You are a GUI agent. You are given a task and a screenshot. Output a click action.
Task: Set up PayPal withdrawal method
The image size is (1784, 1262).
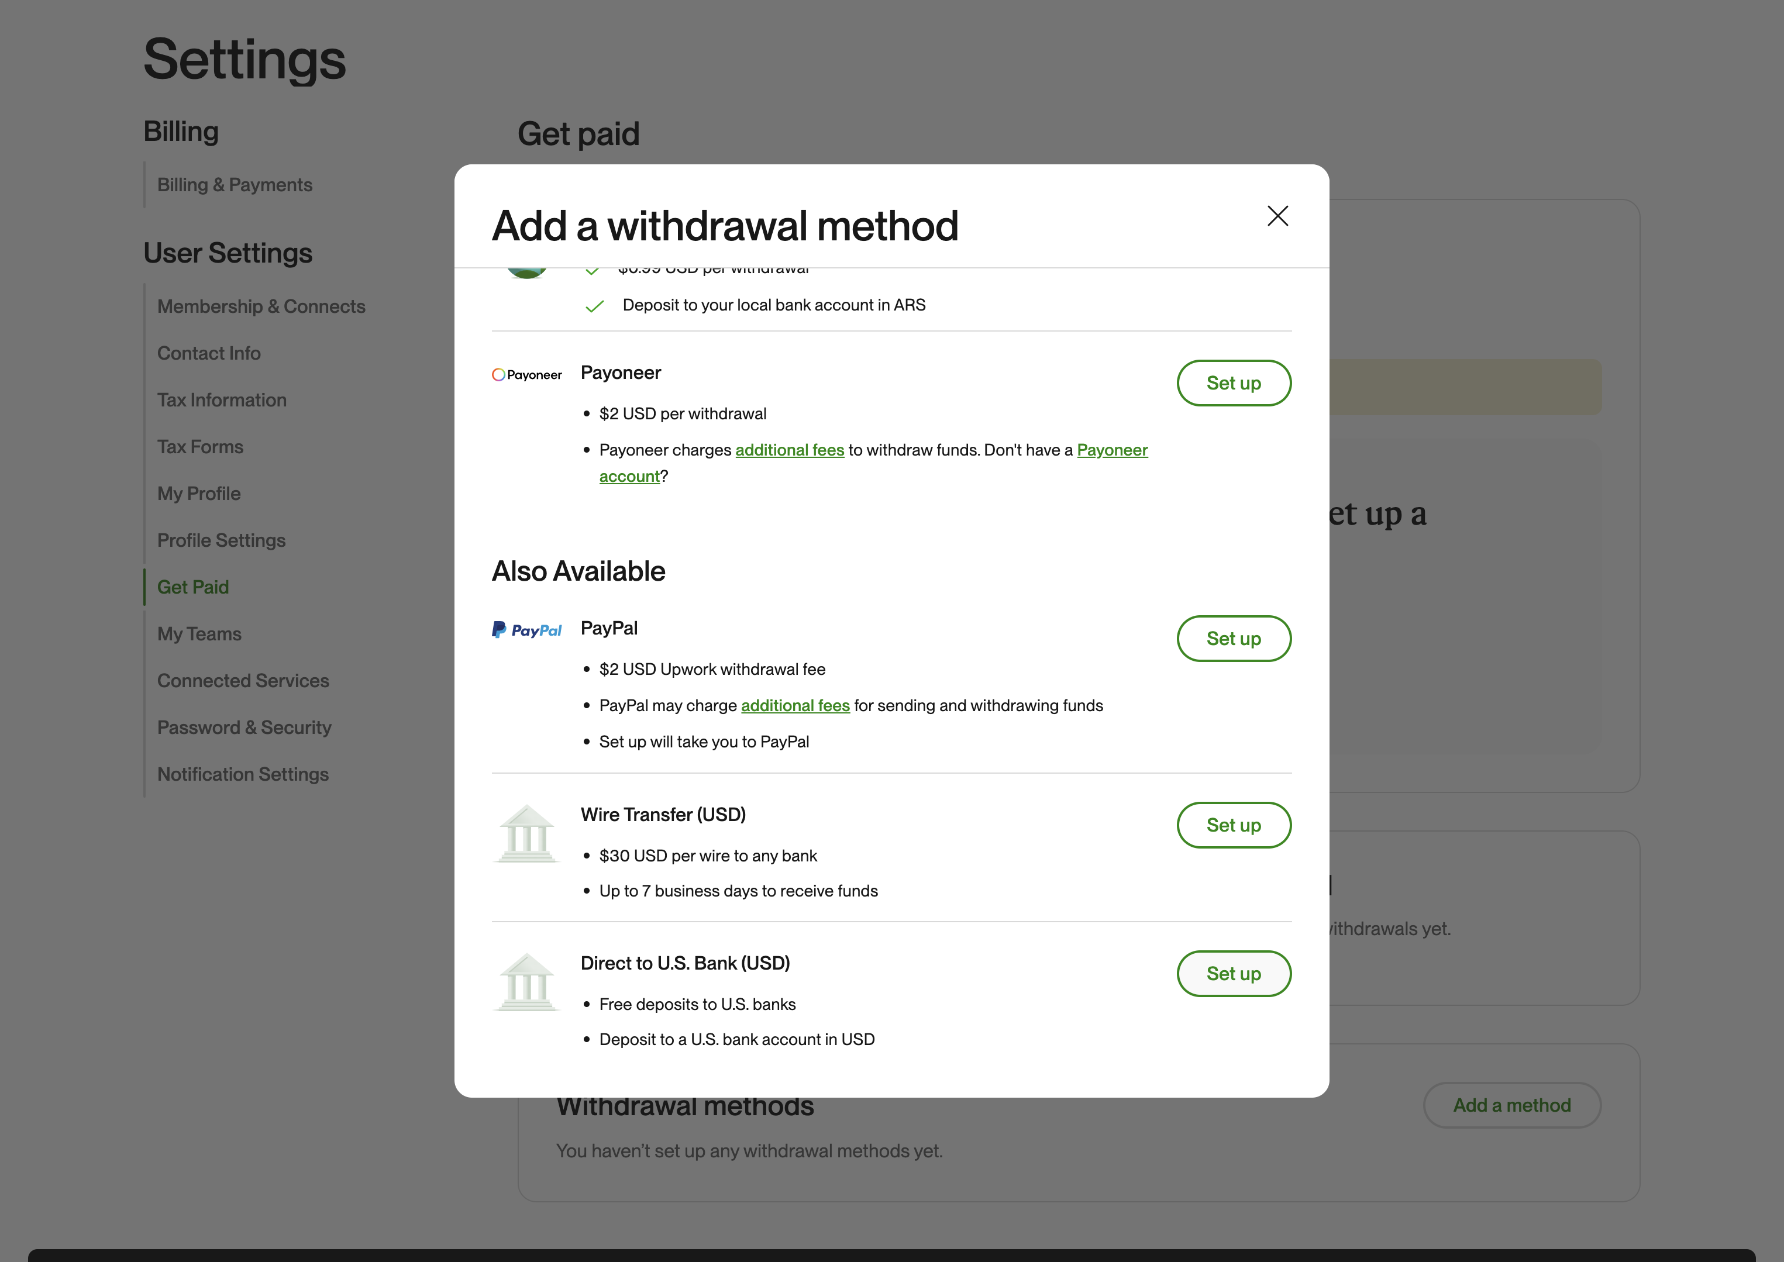1234,639
